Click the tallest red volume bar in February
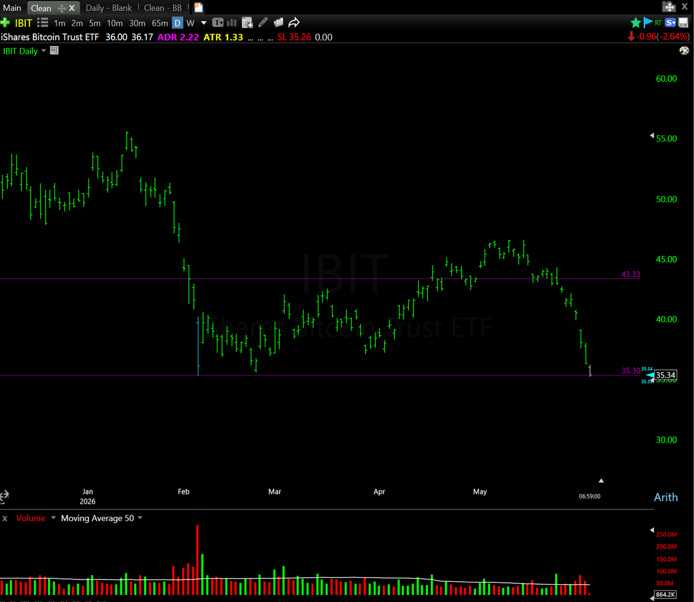 197,560
